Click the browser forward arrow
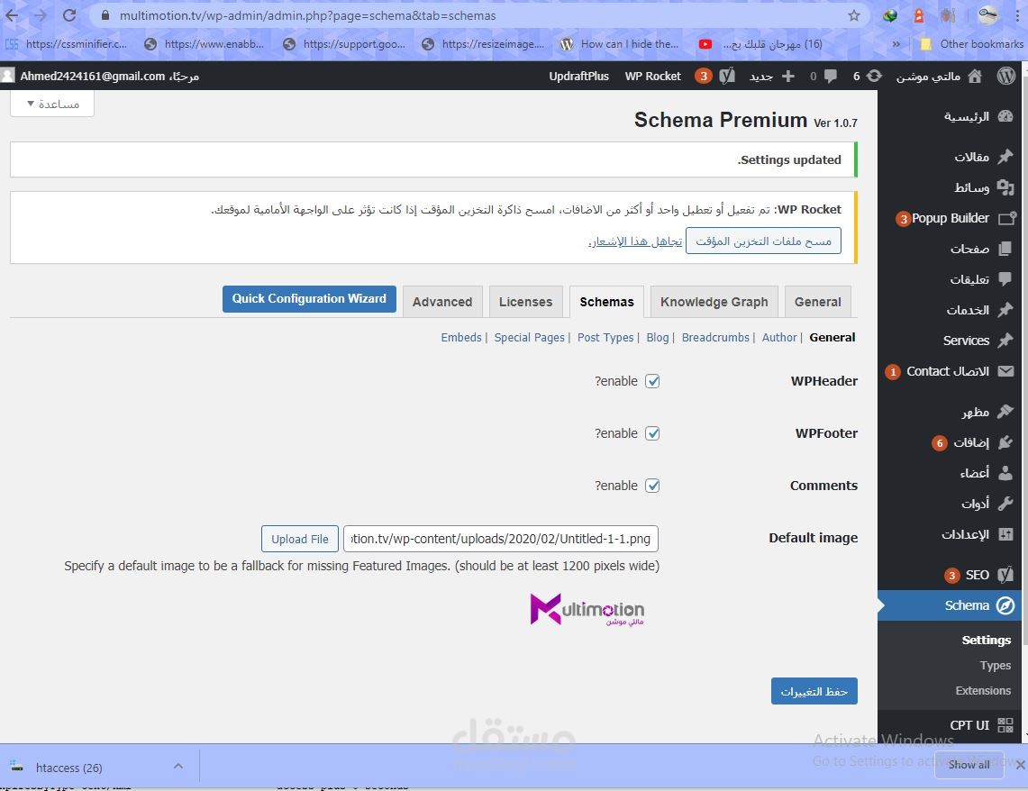Image resolution: width=1028 pixels, height=791 pixels. click(41, 15)
